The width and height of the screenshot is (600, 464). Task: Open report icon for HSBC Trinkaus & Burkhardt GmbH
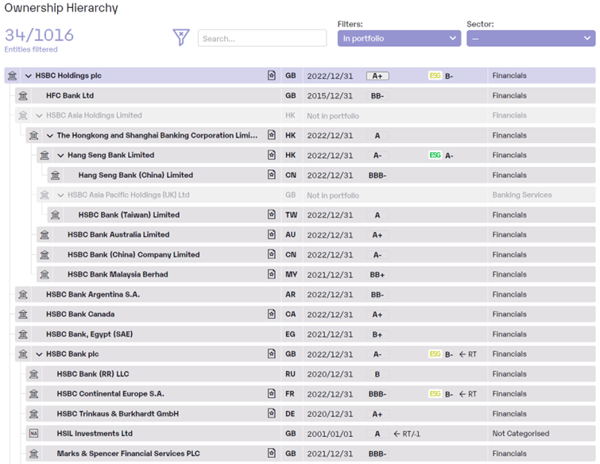pos(271,413)
